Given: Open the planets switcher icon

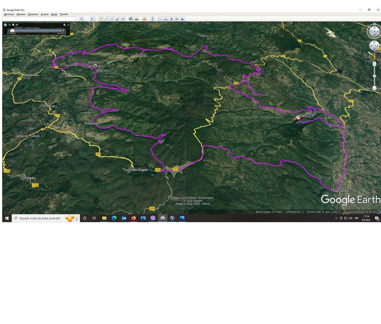Looking at the screenshot, I should click(144, 19).
